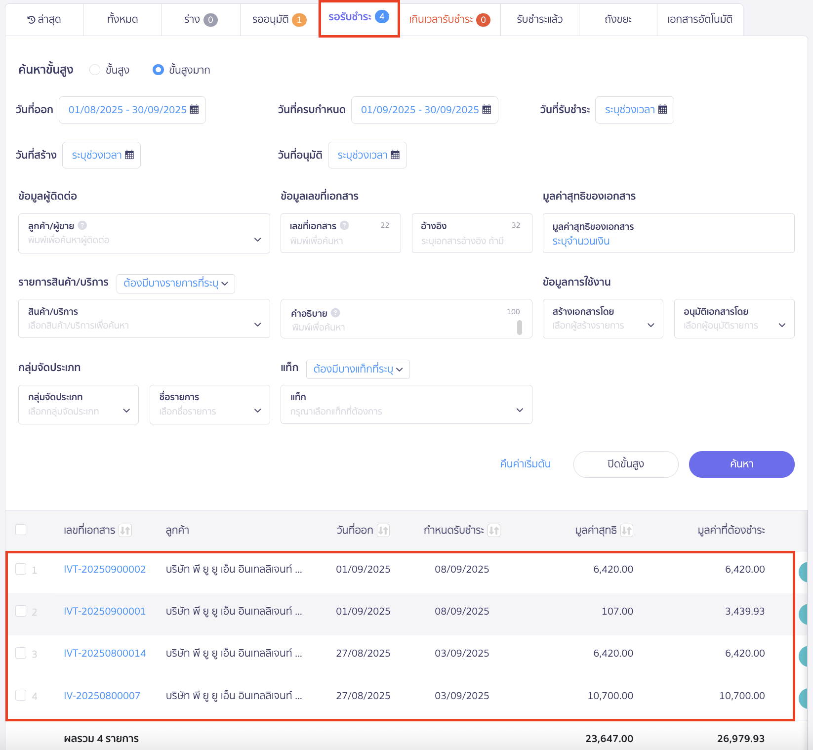Open calendar icon for วันที่รับชำระ
Image resolution: width=813 pixels, height=750 pixels.
click(x=662, y=110)
